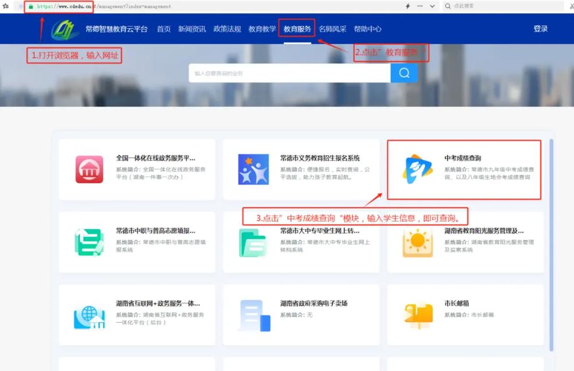Switch to the 教育服务 nav tab
Image resolution: width=574 pixels, height=371 pixels.
click(297, 29)
